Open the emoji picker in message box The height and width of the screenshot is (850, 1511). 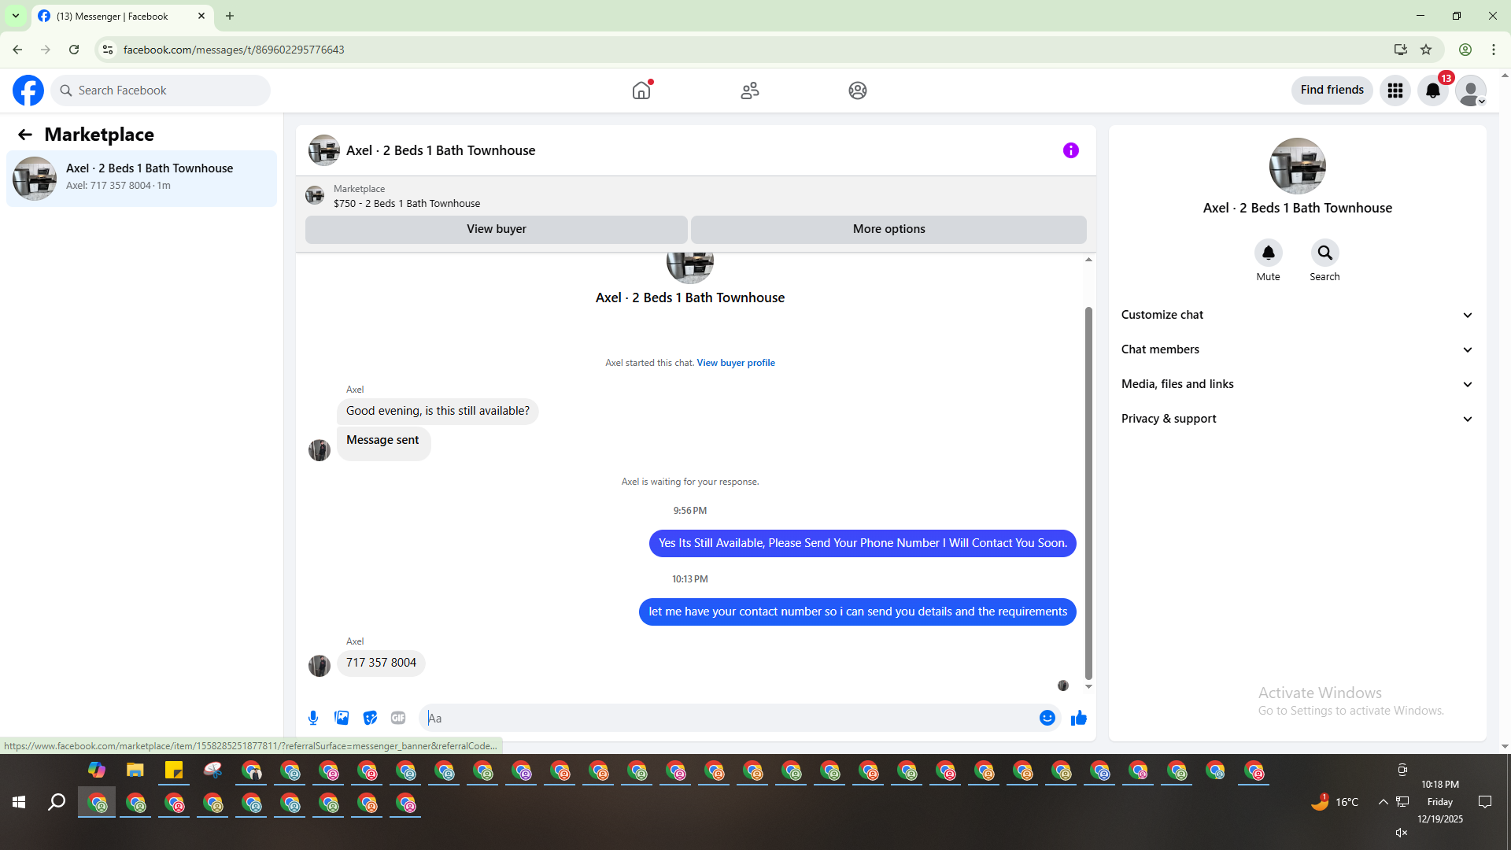click(1047, 718)
